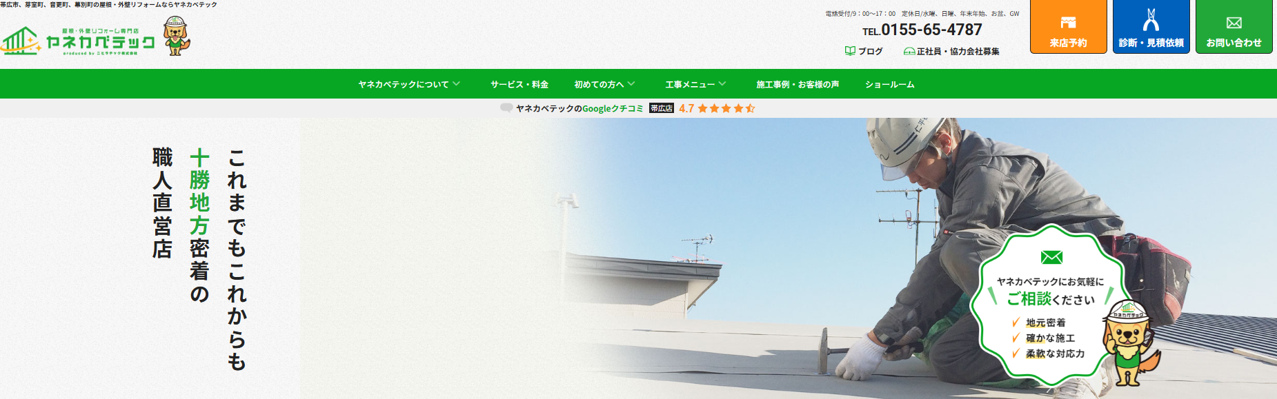
Task: Open 施工事例・お客様の声 in navigation
Action: 798,84
